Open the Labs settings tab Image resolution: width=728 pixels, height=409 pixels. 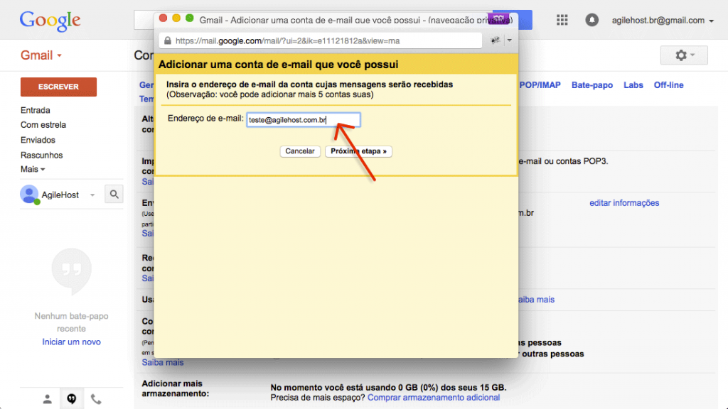pos(633,85)
